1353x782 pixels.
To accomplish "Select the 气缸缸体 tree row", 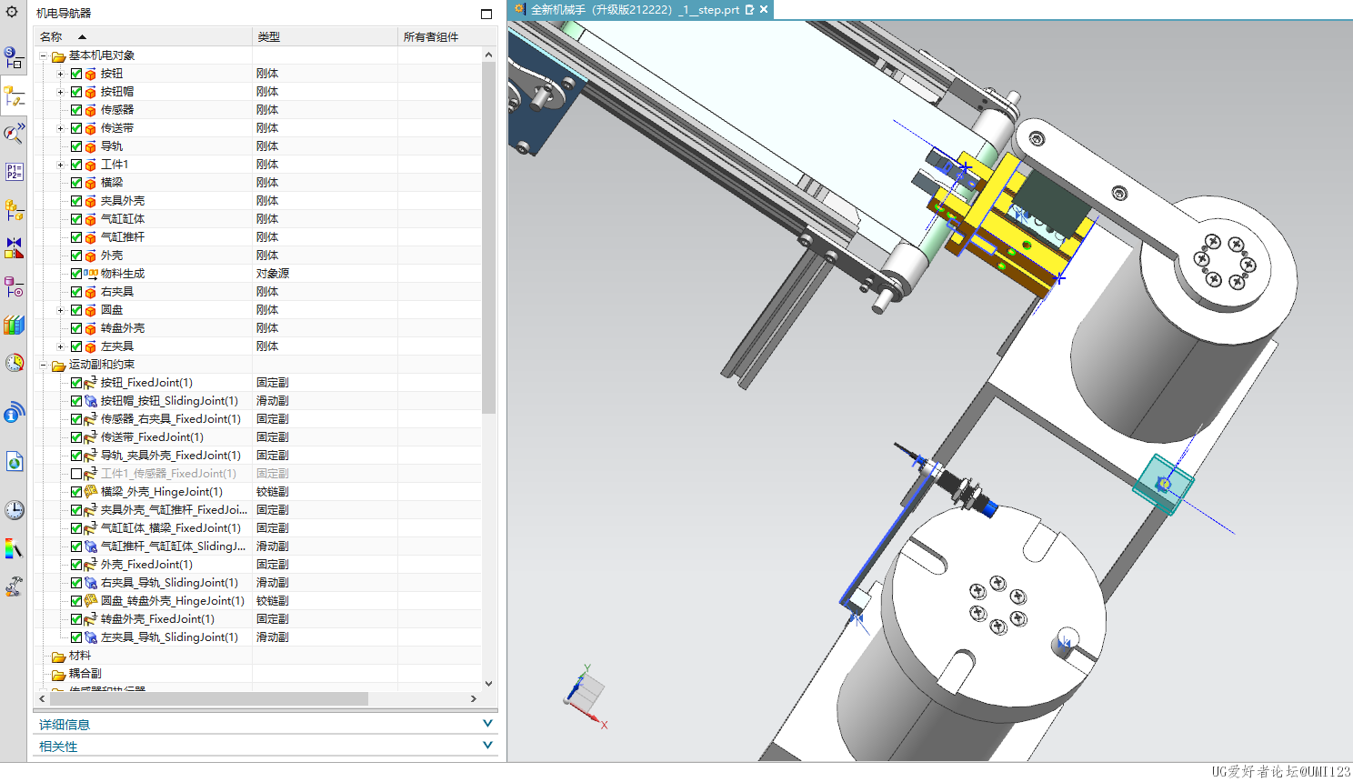I will pos(257,219).
